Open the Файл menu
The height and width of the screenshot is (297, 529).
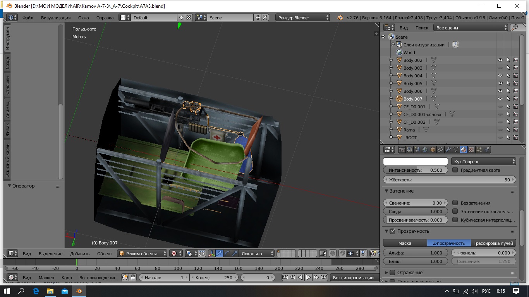(x=27, y=18)
